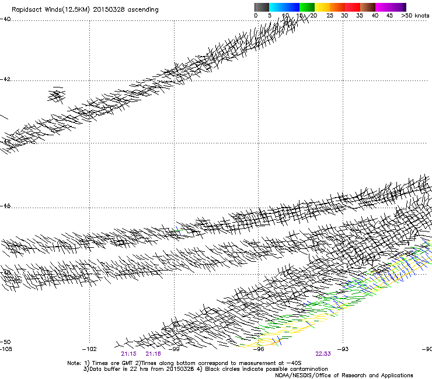Click the '>50 knots' legend label
The width and height of the screenshot is (432, 379).
coord(415,16)
